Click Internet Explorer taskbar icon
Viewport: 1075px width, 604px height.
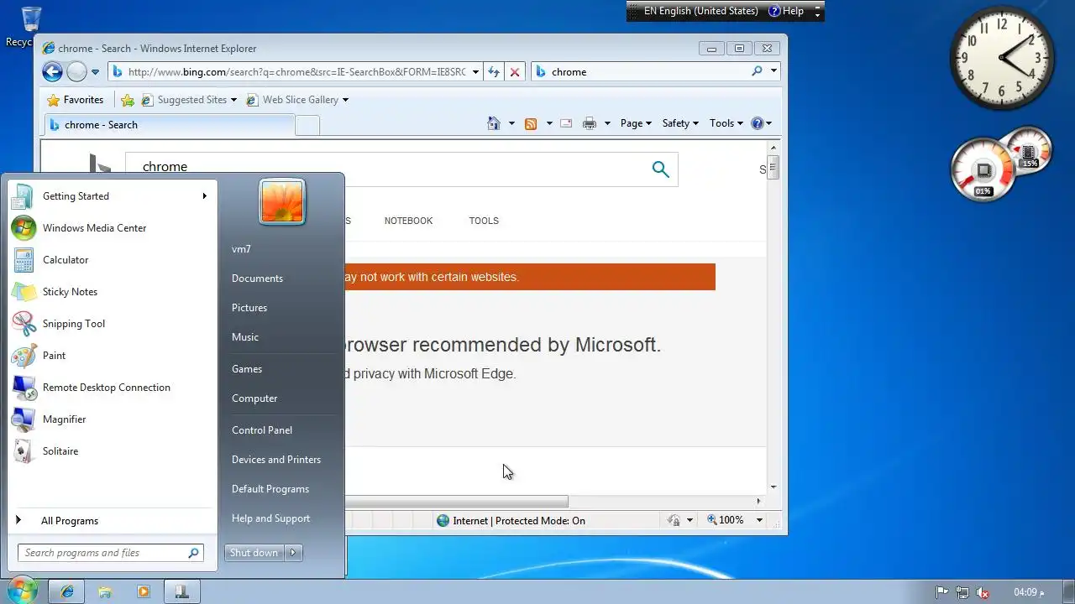pyautogui.click(x=66, y=591)
